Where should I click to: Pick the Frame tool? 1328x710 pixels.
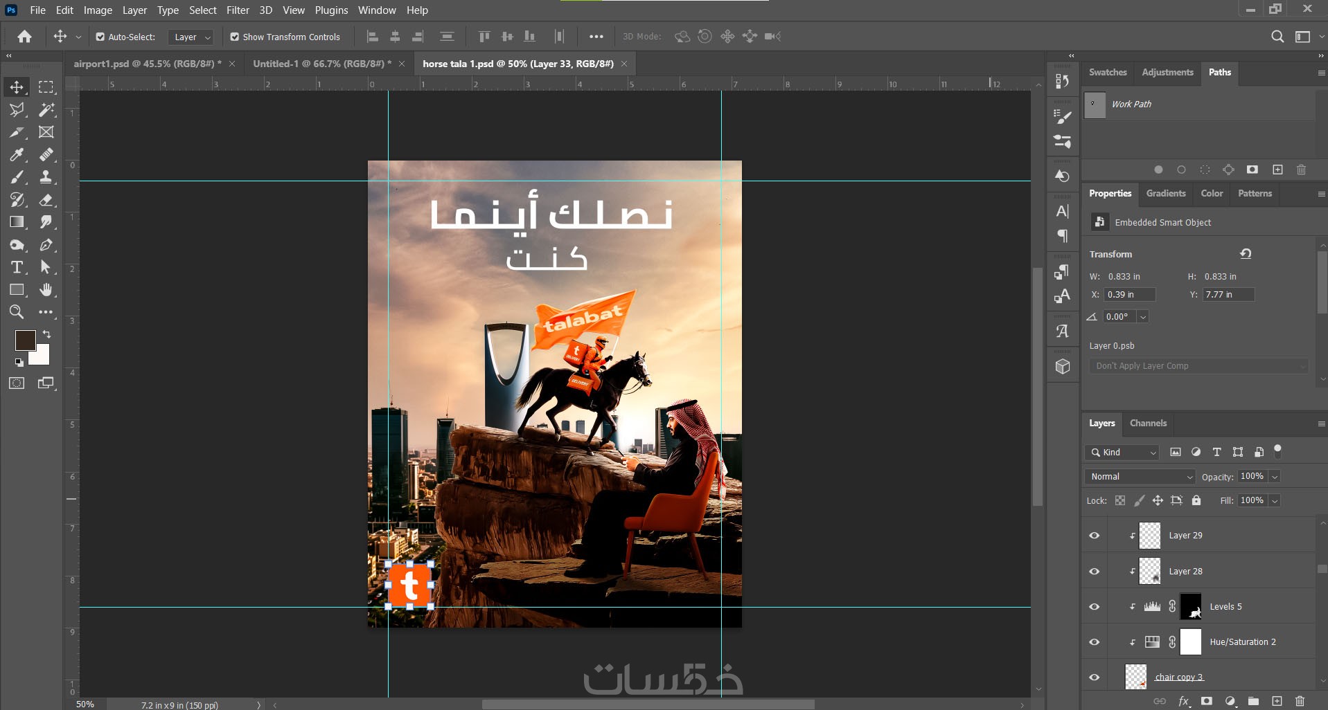(x=46, y=132)
